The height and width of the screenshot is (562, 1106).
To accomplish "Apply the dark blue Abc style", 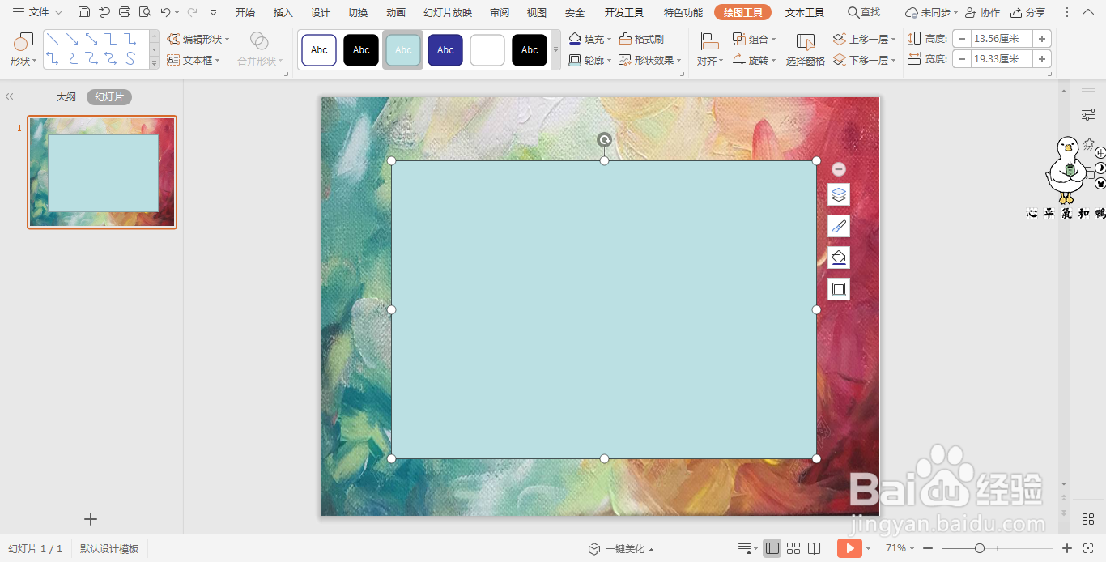I will [445, 50].
